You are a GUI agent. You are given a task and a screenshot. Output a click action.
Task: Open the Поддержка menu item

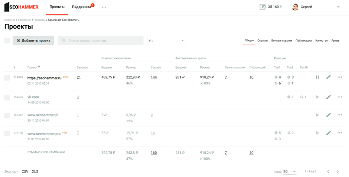pos(81,7)
